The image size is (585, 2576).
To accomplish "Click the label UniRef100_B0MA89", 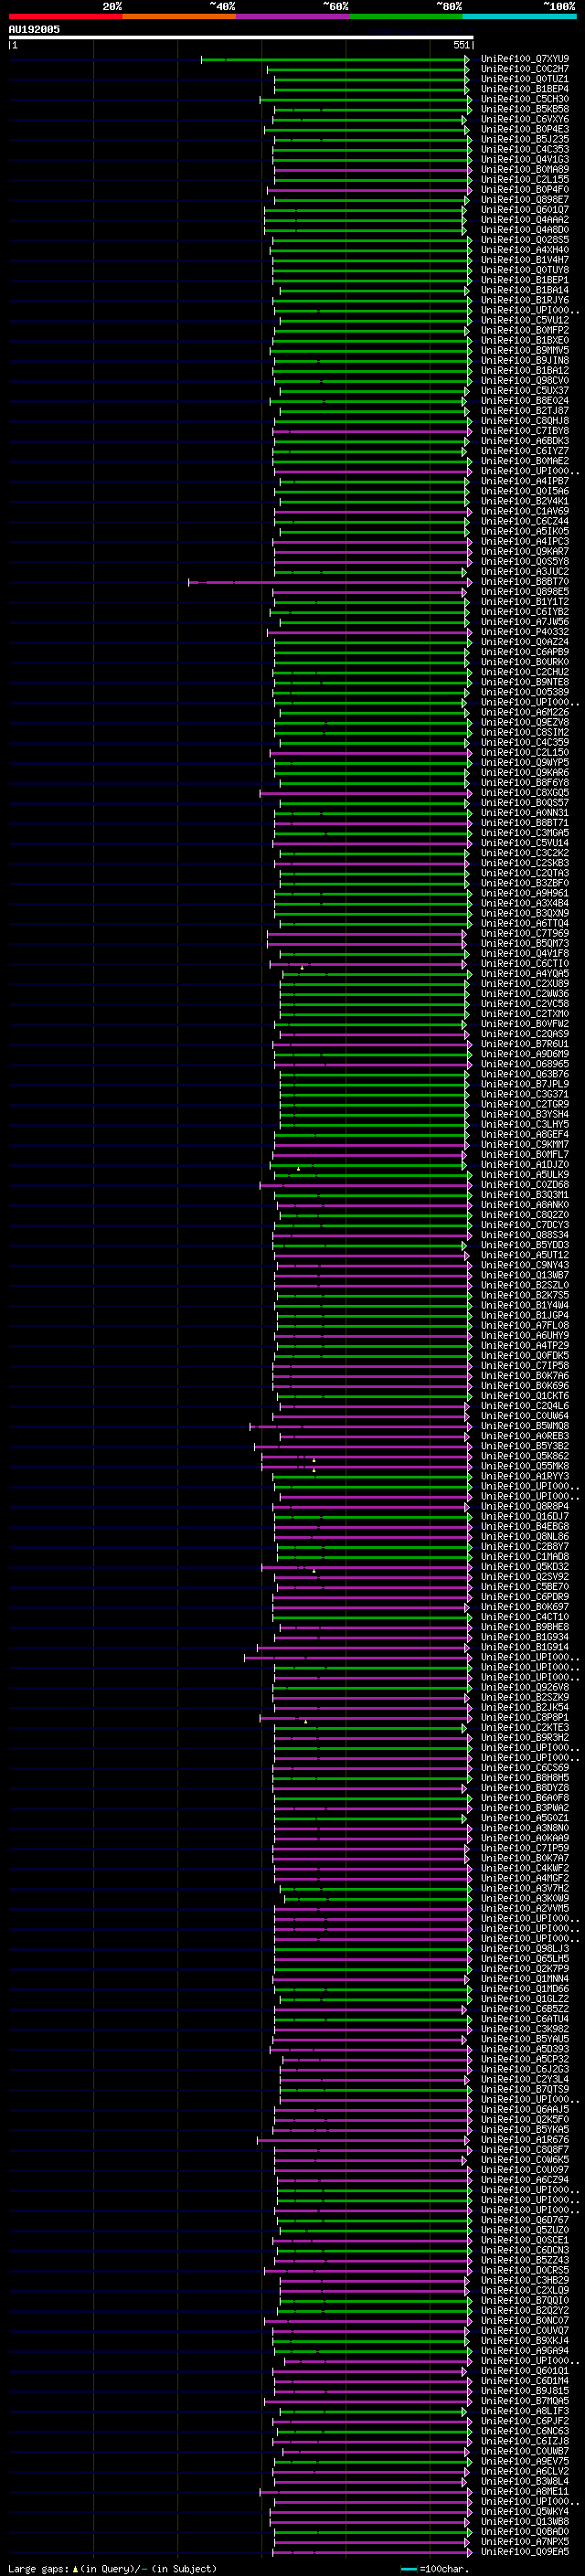I will click(524, 169).
